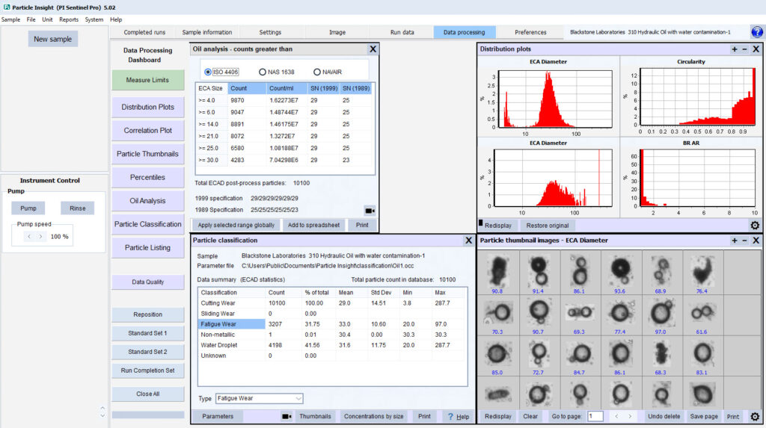Viewport: 766px width, 428px height.
Task: Choose the NAVAIR radio option
Action: pyautogui.click(x=317, y=72)
